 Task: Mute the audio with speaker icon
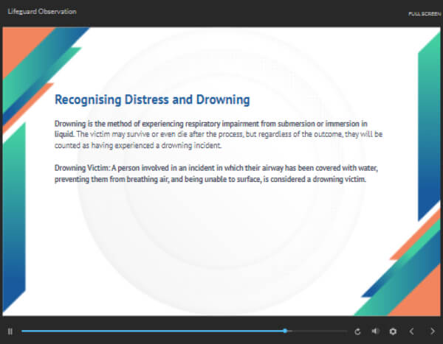[x=375, y=331]
